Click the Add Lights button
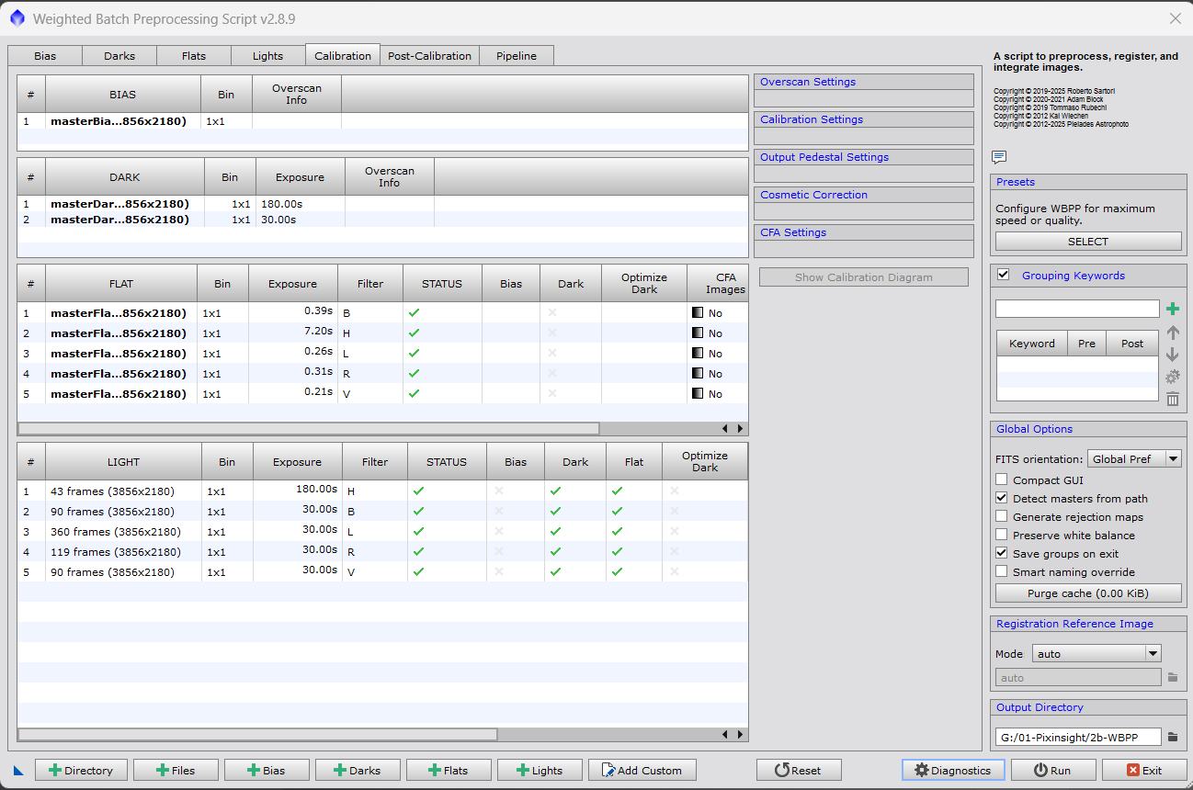 540,771
